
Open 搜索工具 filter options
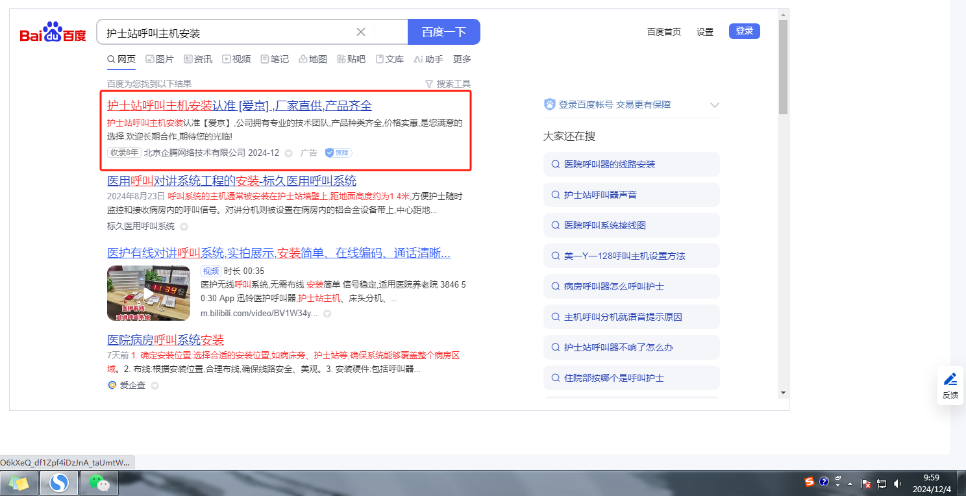pos(447,84)
